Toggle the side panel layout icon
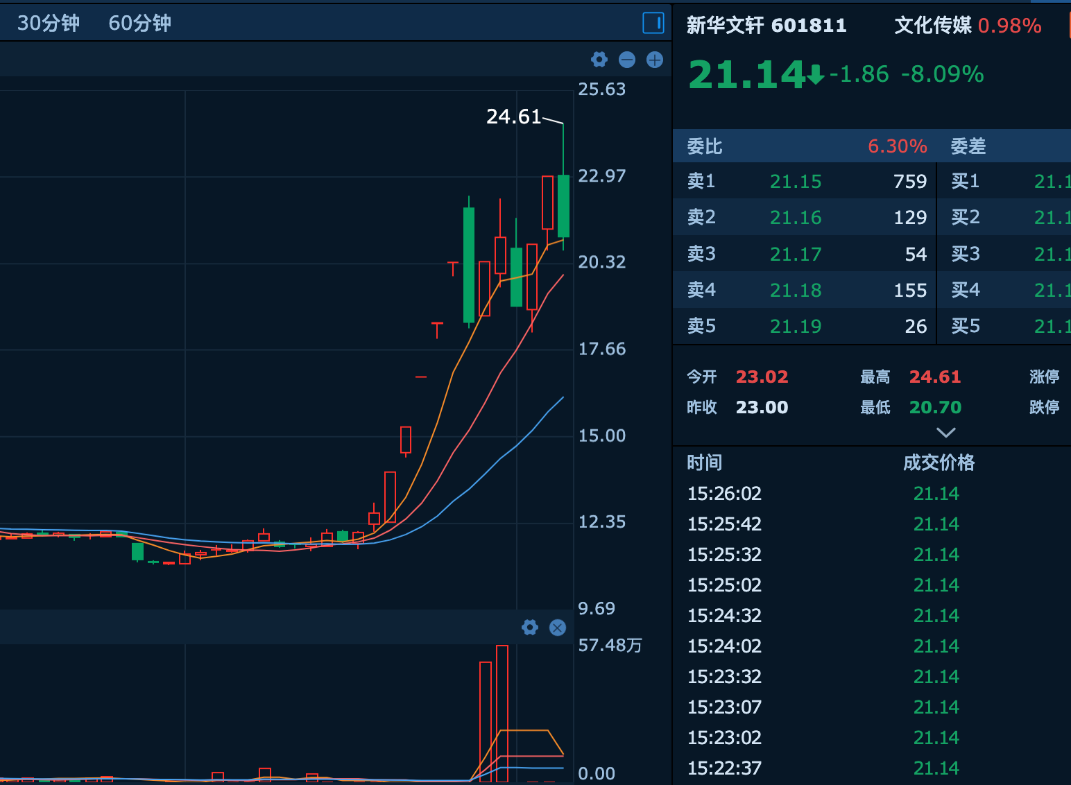The height and width of the screenshot is (785, 1071). tap(653, 23)
